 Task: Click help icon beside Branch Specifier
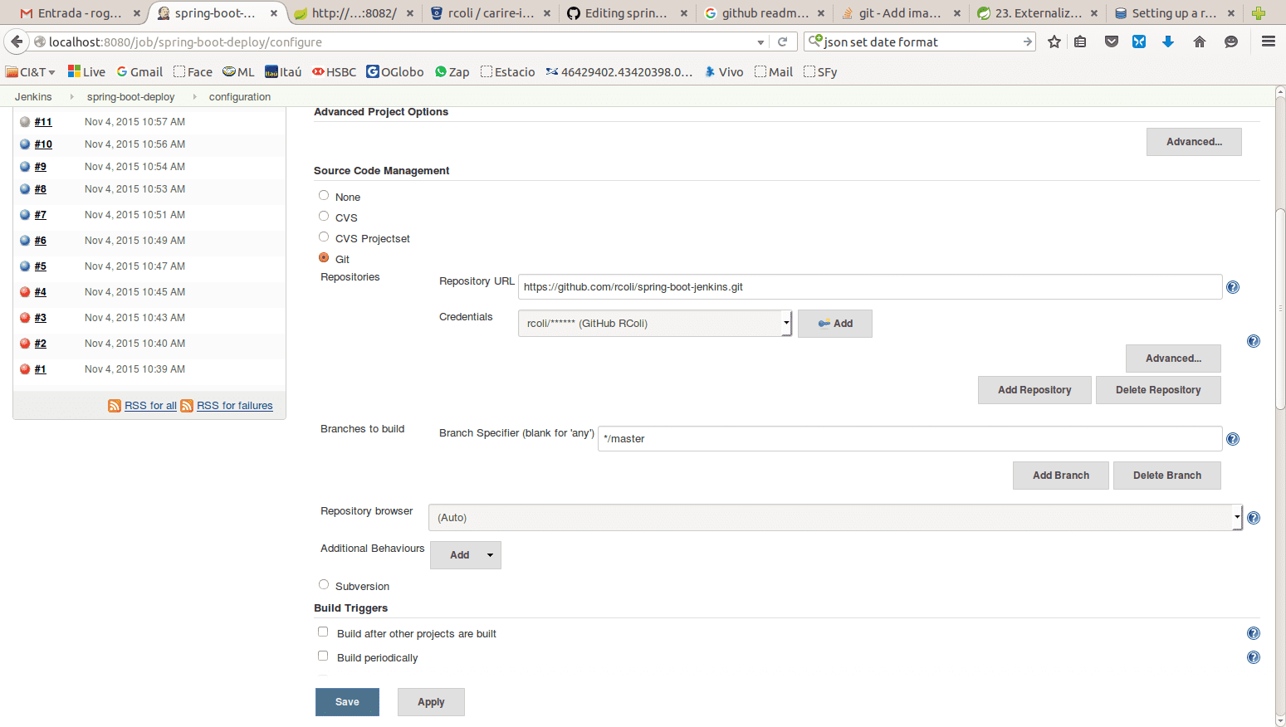[1233, 439]
